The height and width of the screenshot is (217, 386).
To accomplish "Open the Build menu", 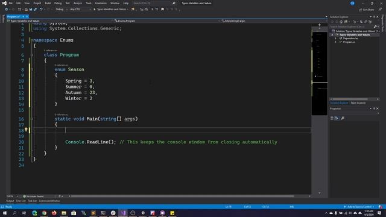I will coord(48,3).
